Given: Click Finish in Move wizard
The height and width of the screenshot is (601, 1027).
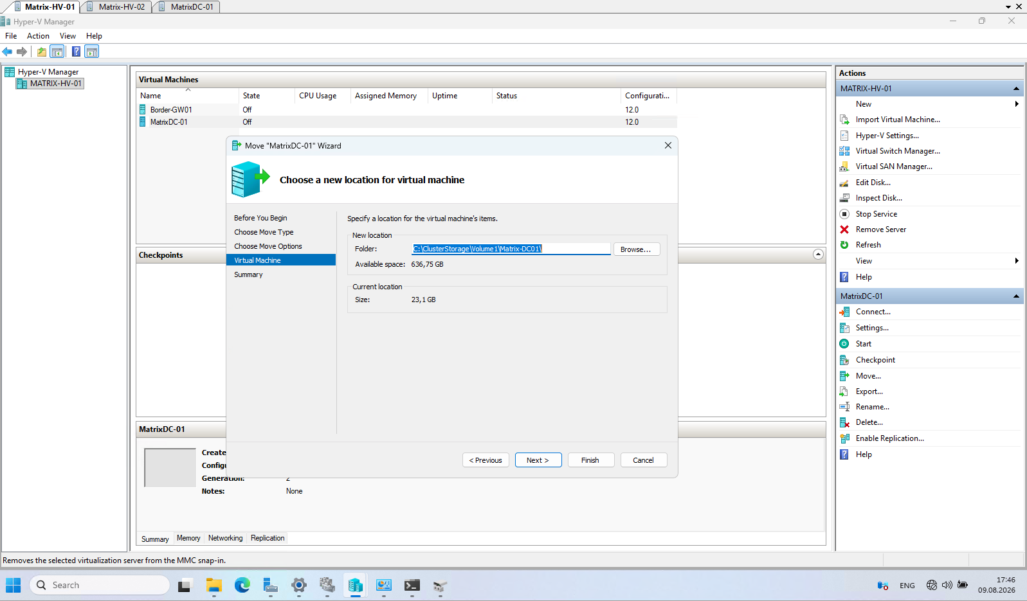Looking at the screenshot, I should coord(590,460).
